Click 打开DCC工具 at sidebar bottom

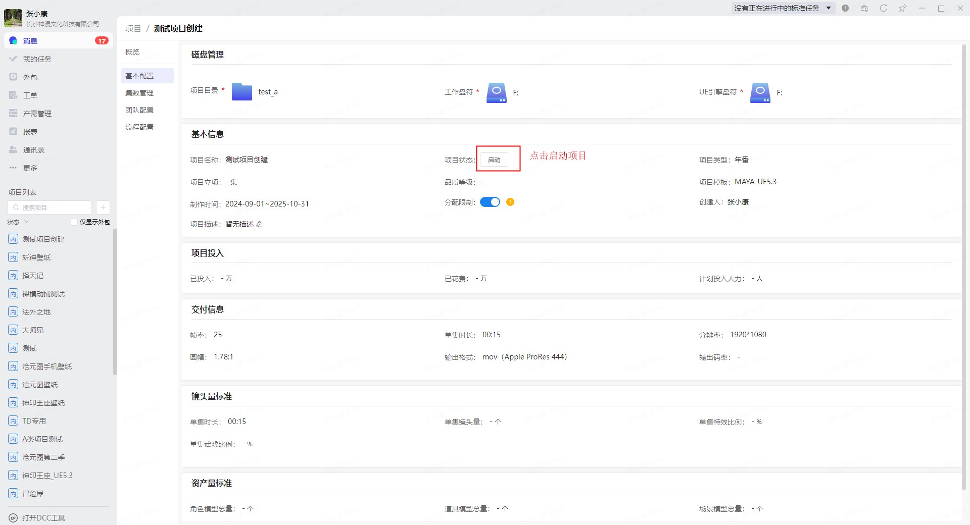click(x=43, y=517)
